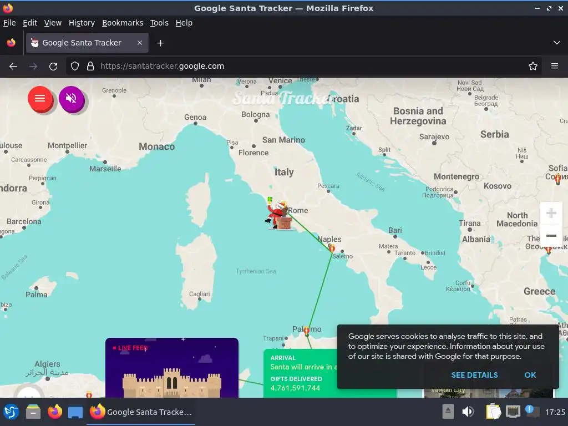The height and width of the screenshot is (426, 568).
Task: Open the LIVE FEED castle video card
Action: (x=172, y=368)
